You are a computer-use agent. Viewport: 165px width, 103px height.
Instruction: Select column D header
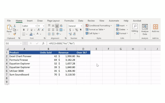(83, 49)
